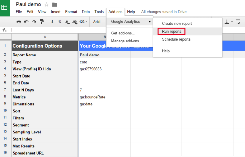Format as percent icon
245x157 pixels.
tap(60, 22)
